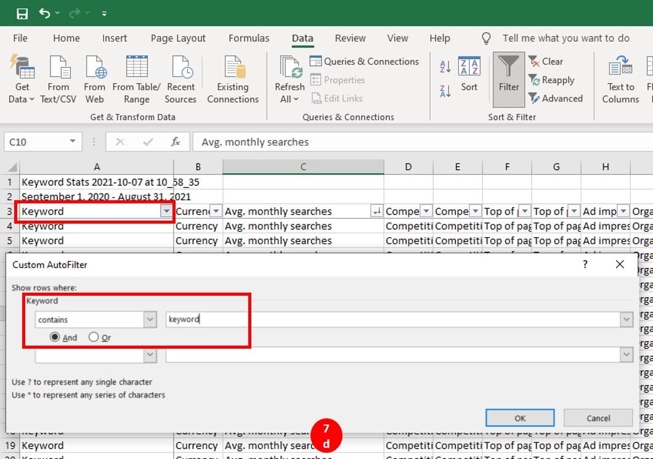Close the Custom AutoFilter dialog

tap(620, 264)
